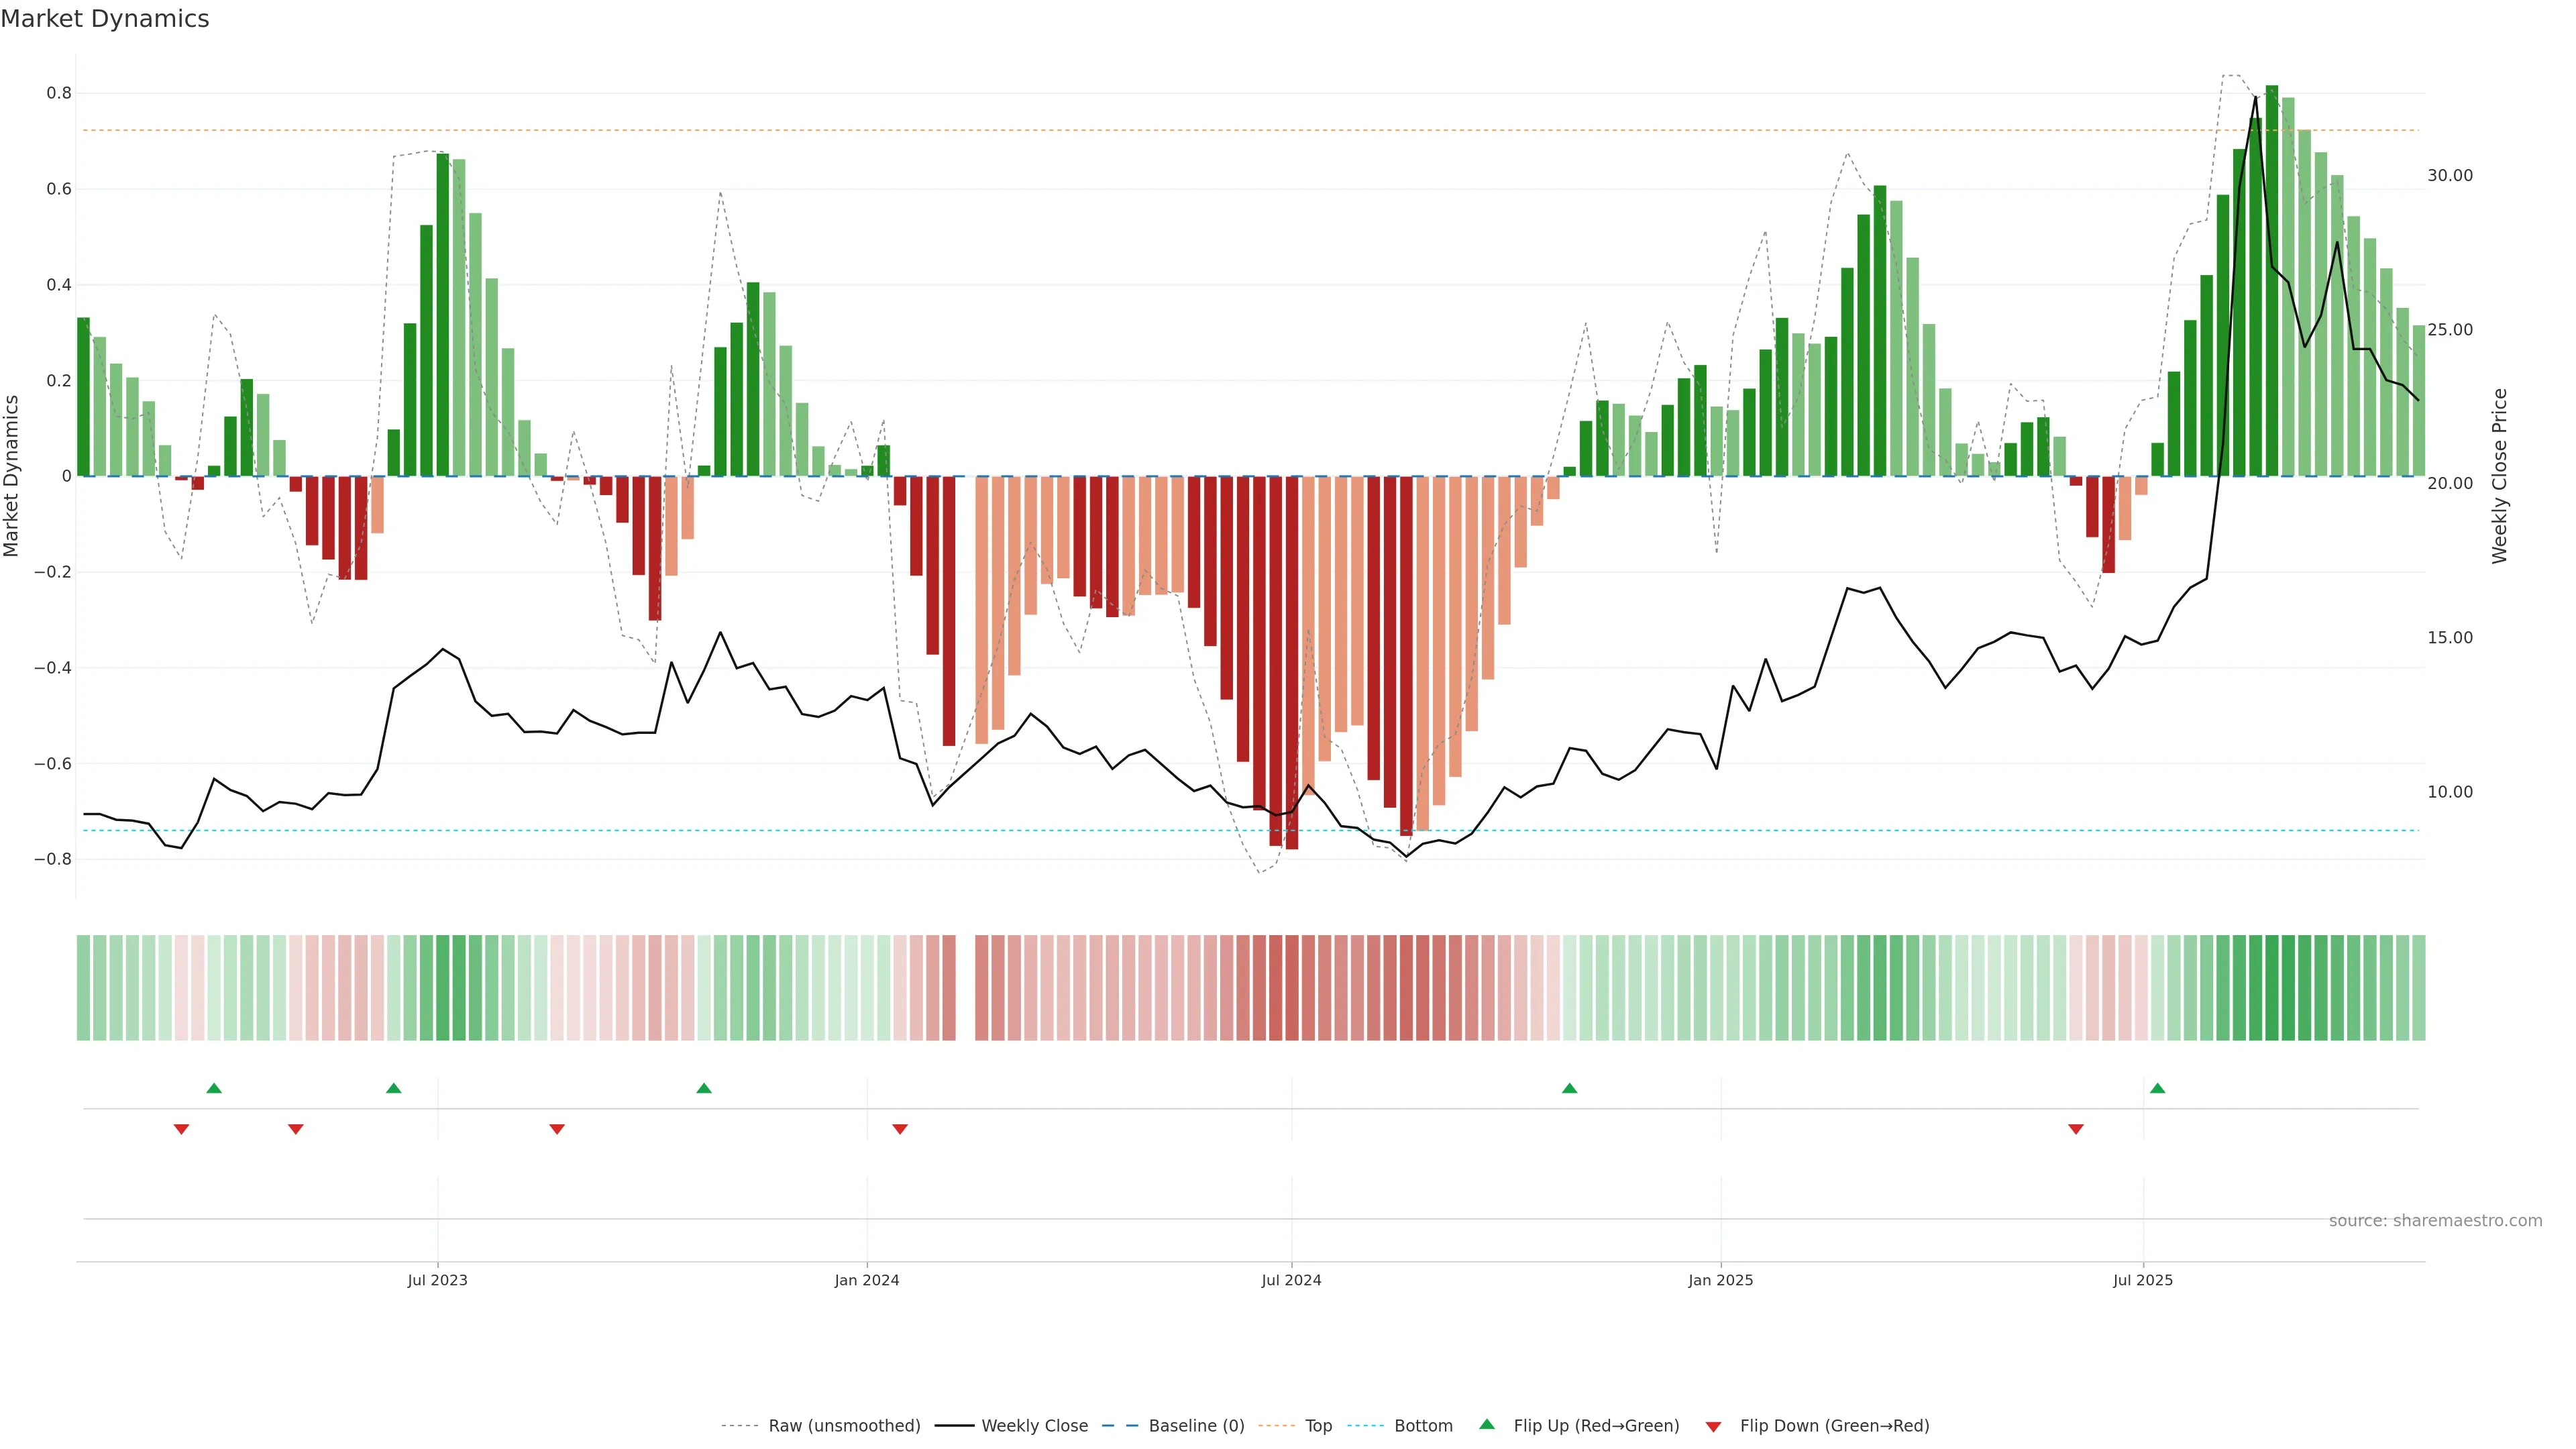Image resolution: width=2576 pixels, height=1449 pixels.
Task: Click the Jul 2024 x-axis label
Action: [x=1291, y=1280]
